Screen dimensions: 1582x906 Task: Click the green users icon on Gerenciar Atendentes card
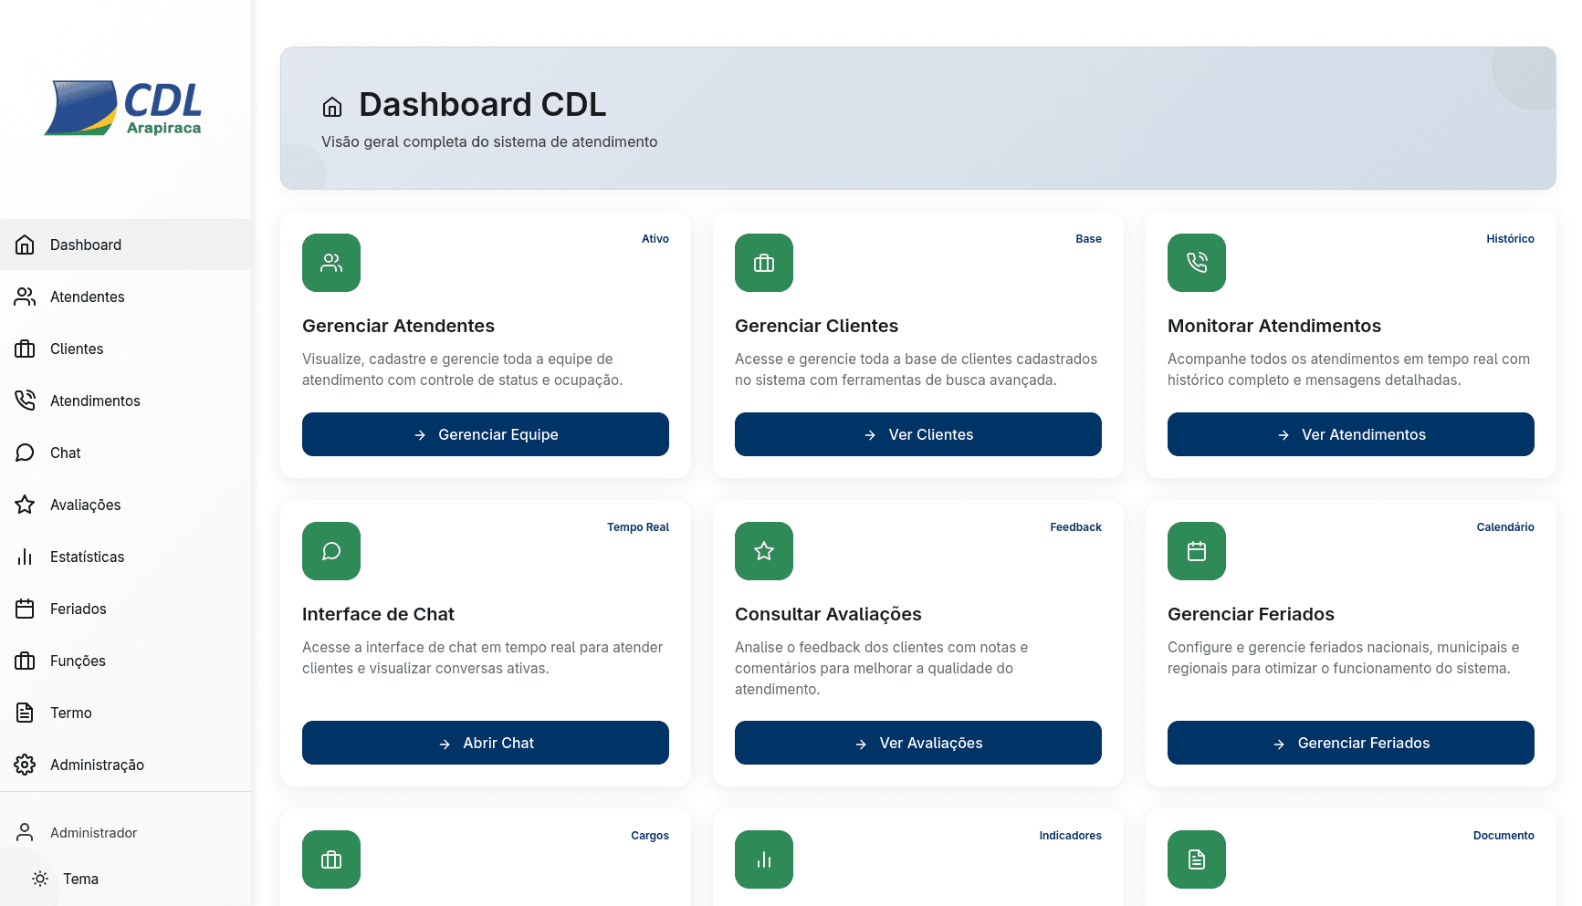(x=331, y=263)
